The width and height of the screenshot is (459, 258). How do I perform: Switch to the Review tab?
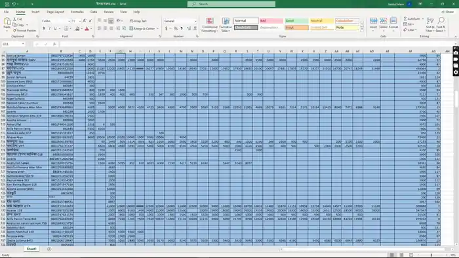(x=109, y=12)
